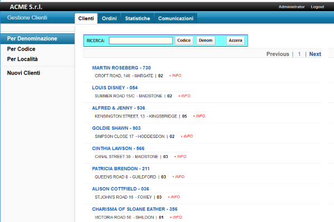334x222 pixels.
Task: Go to the Next page
Action: [315, 54]
